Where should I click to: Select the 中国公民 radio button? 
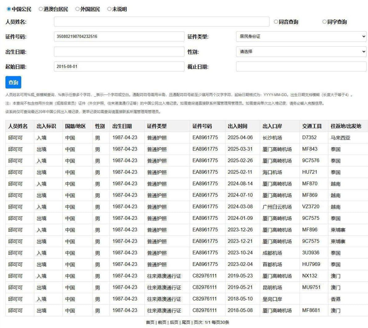(9, 9)
